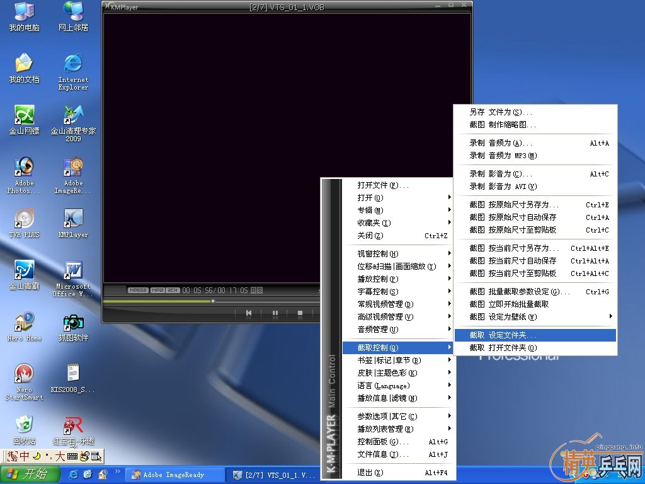The height and width of the screenshot is (484, 645).
Task: Pause playback in KMPlayer
Action: click(x=275, y=313)
